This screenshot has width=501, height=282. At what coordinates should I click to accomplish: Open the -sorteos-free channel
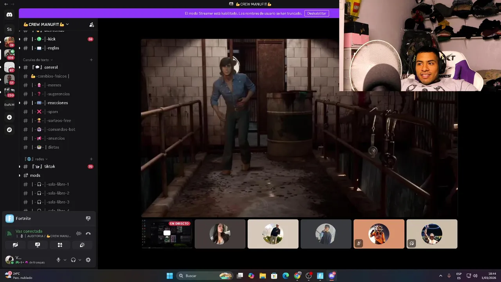click(x=58, y=121)
